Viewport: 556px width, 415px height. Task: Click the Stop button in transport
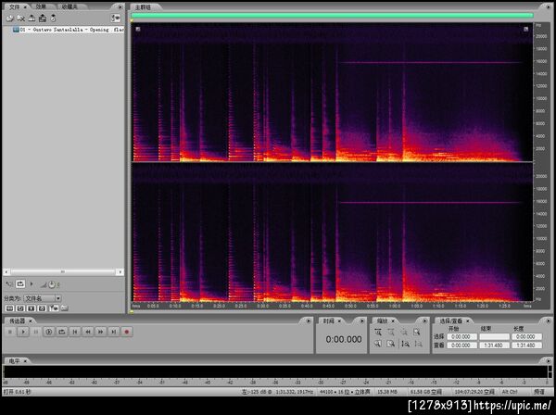10,332
